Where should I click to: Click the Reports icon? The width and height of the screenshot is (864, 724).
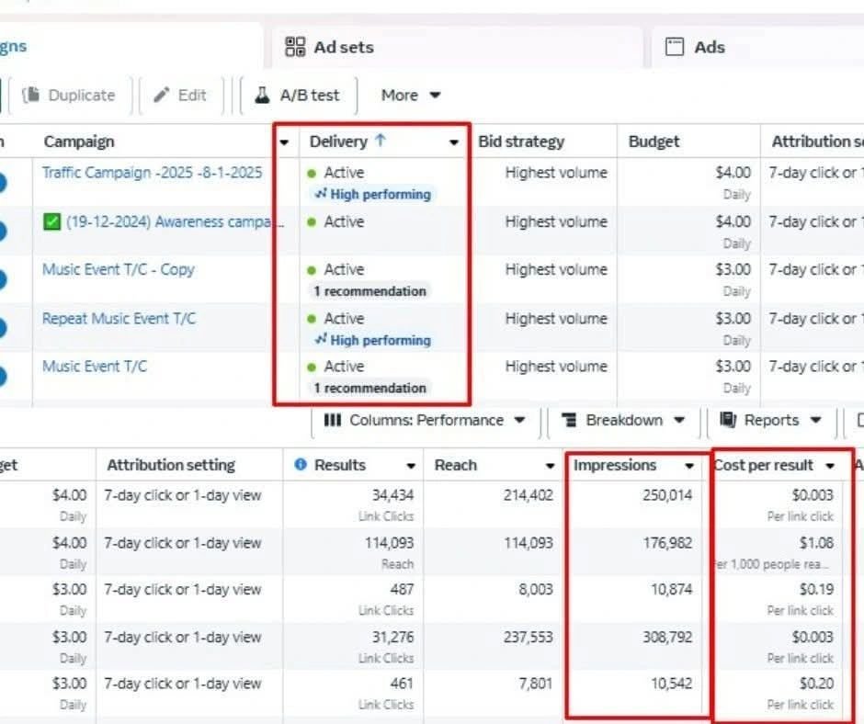point(728,421)
